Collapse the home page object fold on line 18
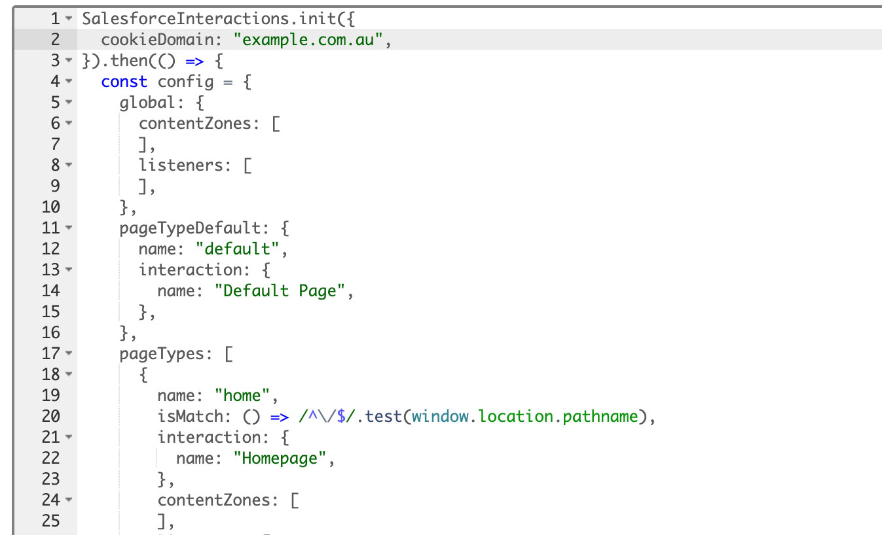Image resolution: width=882 pixels, height=535 pixels. pyautogui.click(x=67, y=375)
